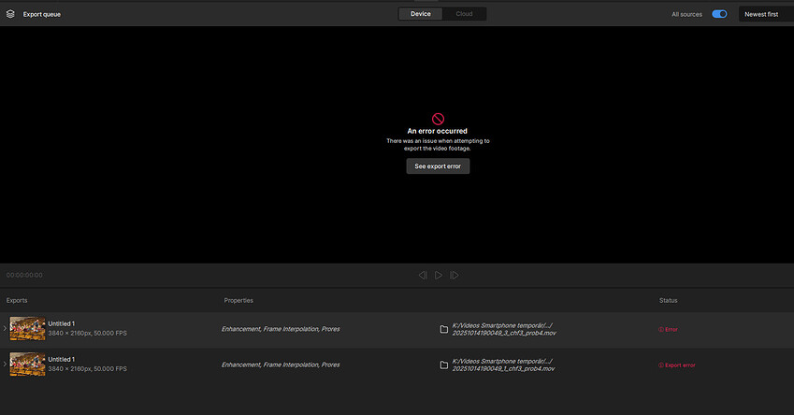Open output folder of second Untitled 1 export

(x=443, y=365)
